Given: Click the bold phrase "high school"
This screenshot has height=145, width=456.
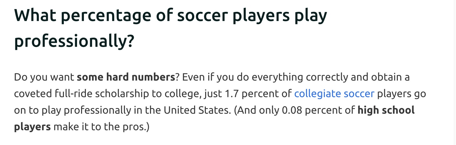Looking at the screenshot, I should coord(386,110).
